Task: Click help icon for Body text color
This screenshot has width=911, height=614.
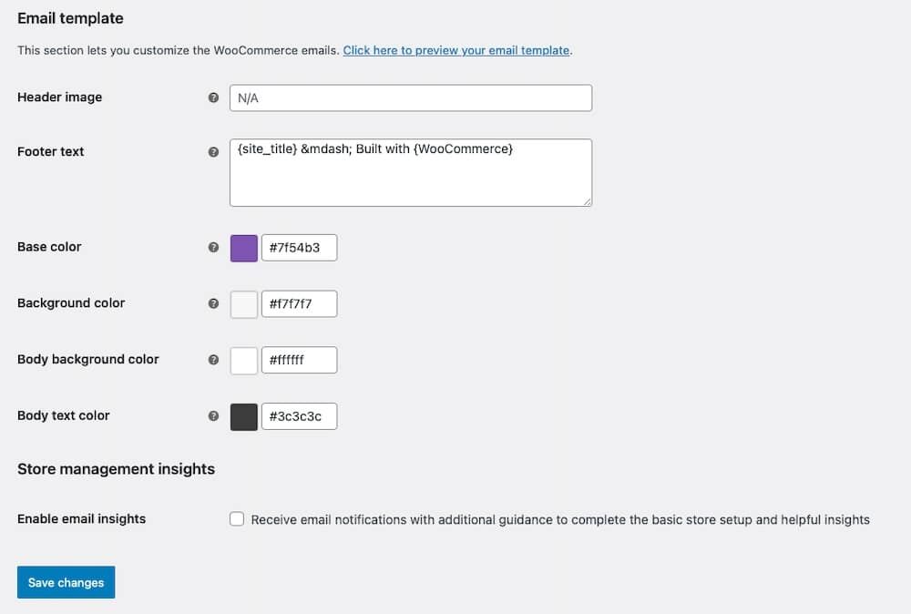Action: click(x=213, y=415)
